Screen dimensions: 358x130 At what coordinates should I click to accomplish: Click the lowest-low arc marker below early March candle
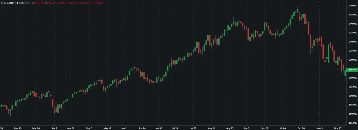click(10, 117)
